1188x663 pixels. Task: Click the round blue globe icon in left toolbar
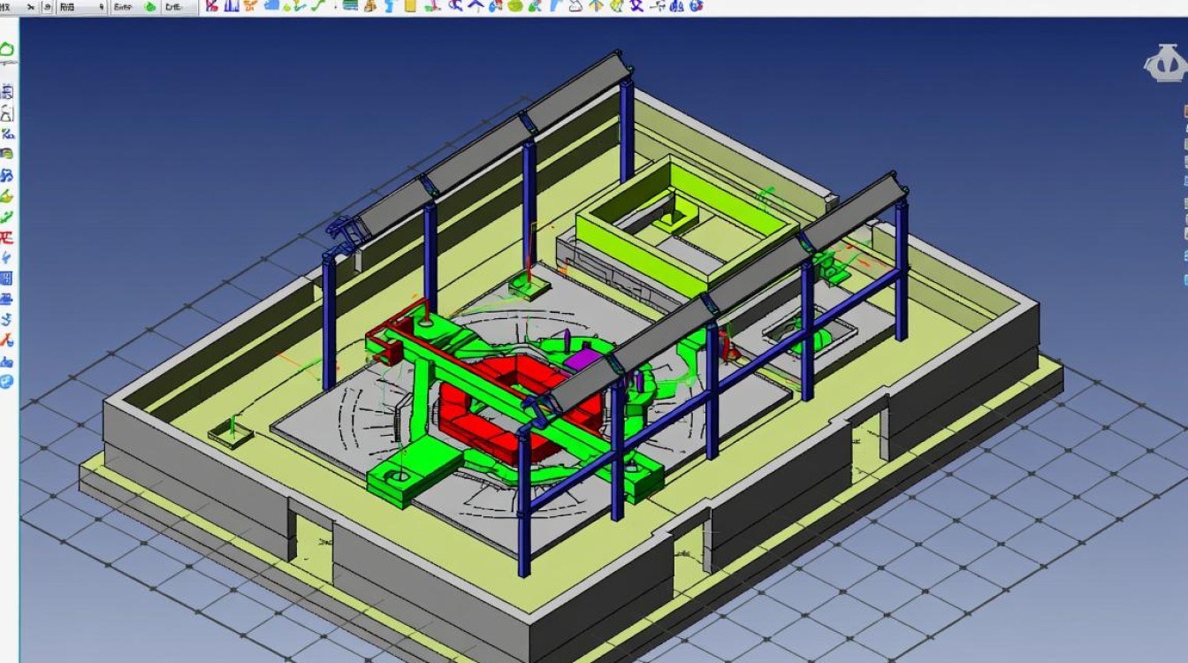click(7, 382)
